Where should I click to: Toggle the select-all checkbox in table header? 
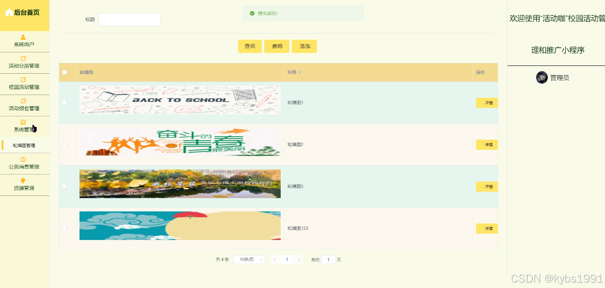(64, 72)
